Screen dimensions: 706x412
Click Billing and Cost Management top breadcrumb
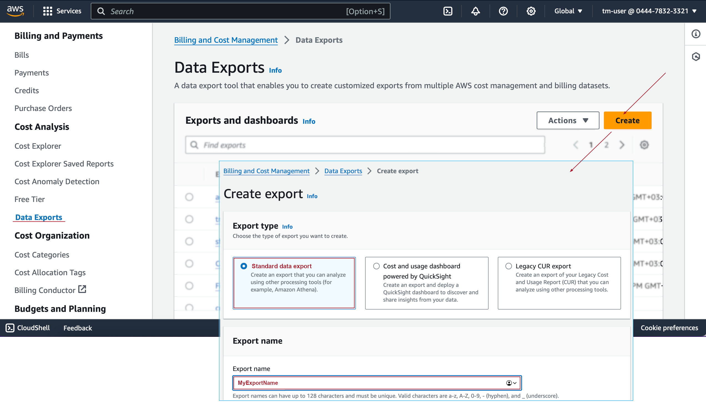tap(226, 40)
